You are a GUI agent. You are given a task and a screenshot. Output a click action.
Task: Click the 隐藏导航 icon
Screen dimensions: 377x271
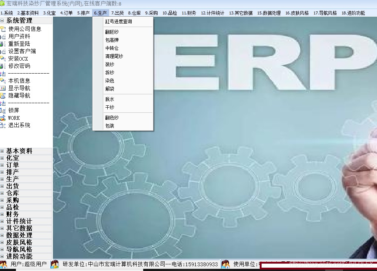[x=3, y=96]
